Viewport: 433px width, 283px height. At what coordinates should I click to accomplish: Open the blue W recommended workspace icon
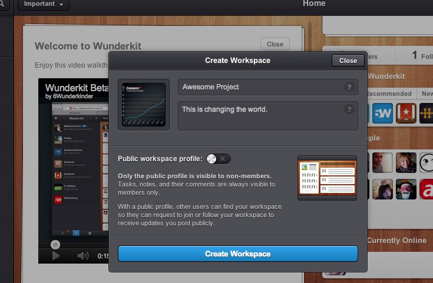point(382,113)
